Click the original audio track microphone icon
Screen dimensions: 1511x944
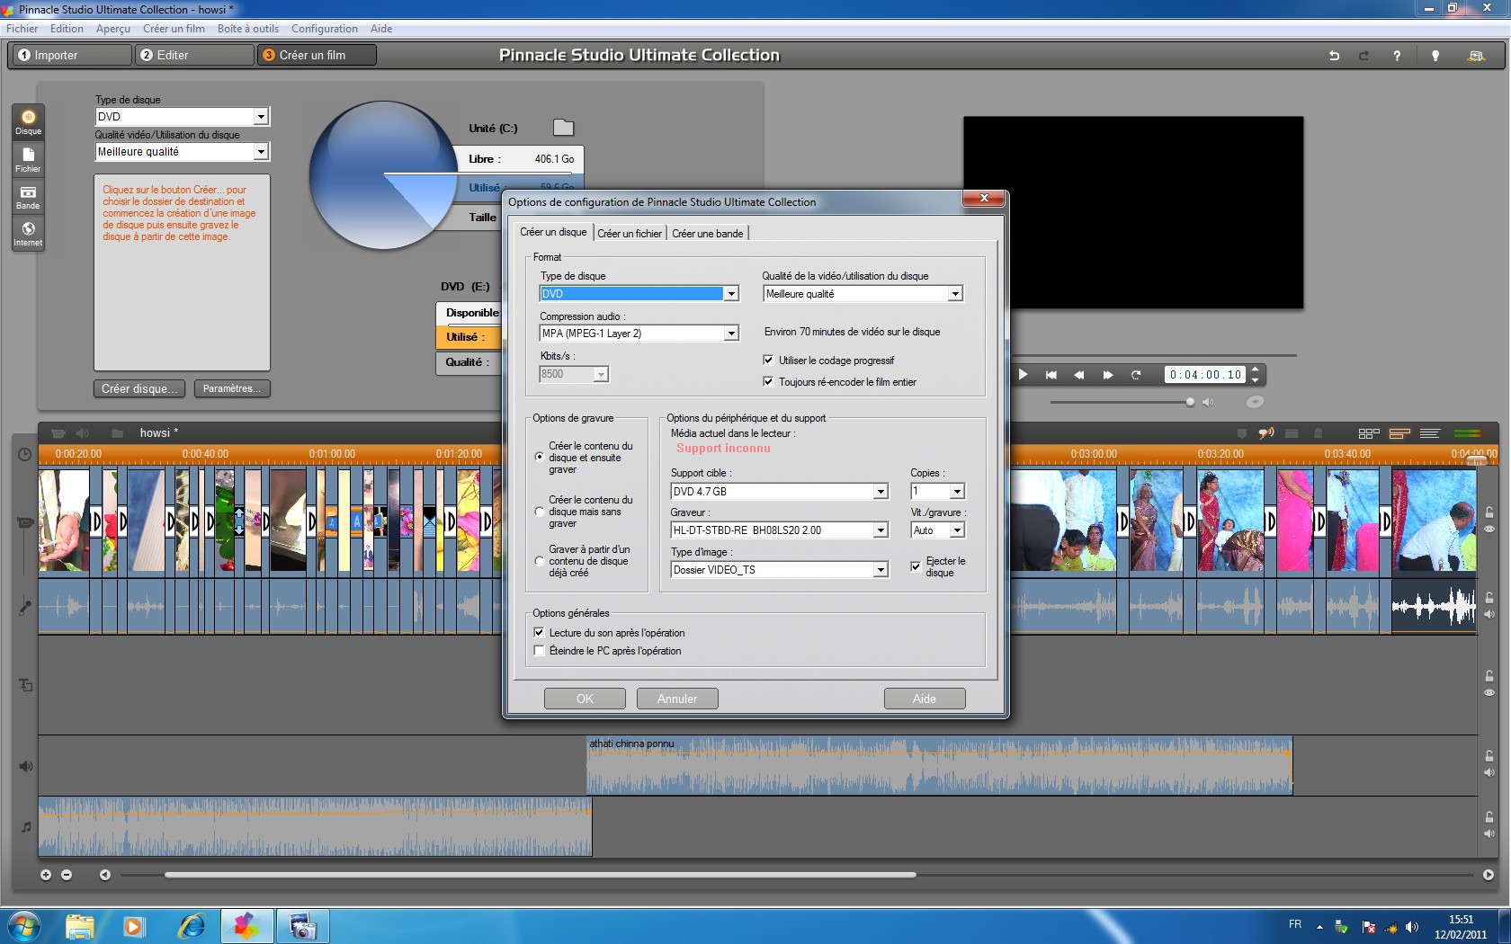click(x=25, y=607)
